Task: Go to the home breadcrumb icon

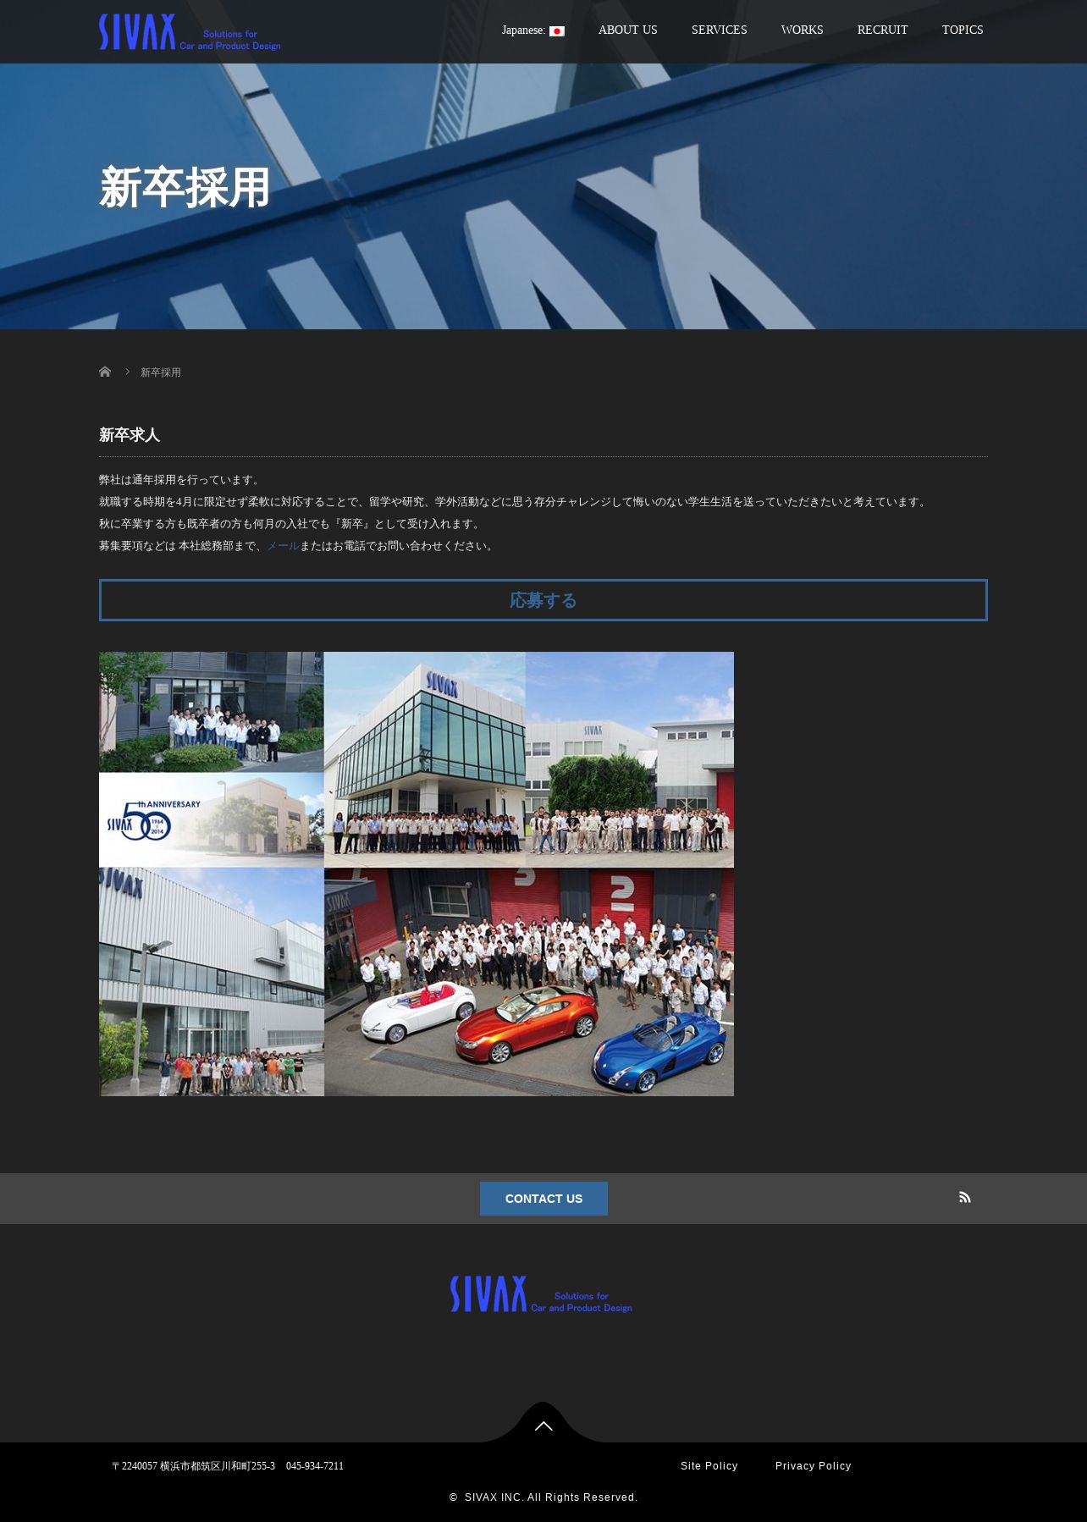Action: [x=105, y=372]
